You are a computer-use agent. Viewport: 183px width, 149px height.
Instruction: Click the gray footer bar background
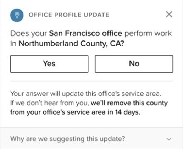click(91, 138)
